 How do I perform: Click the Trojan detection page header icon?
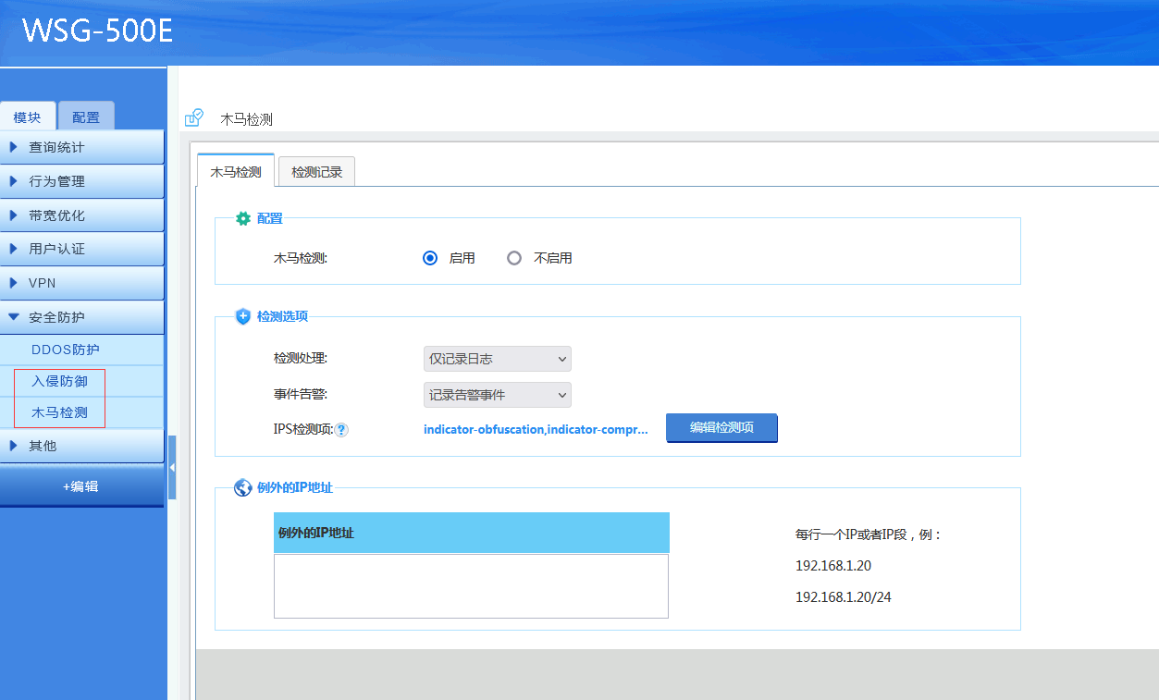(194, 117)
